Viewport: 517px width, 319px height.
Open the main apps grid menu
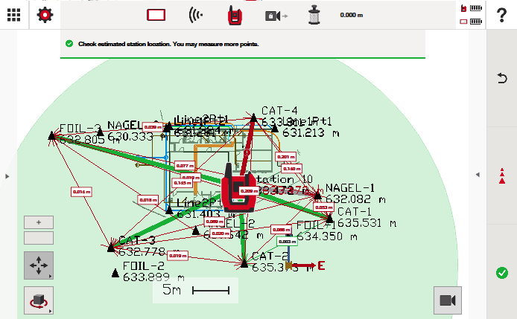(x=13, y=15)
